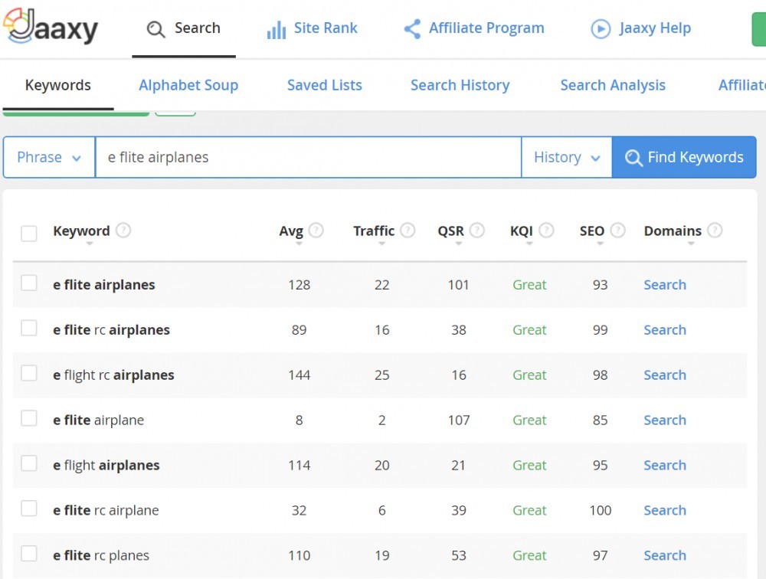Check the box for e flite rc airplanes
This screenshot has height=579, width=766.
[29, 328]
